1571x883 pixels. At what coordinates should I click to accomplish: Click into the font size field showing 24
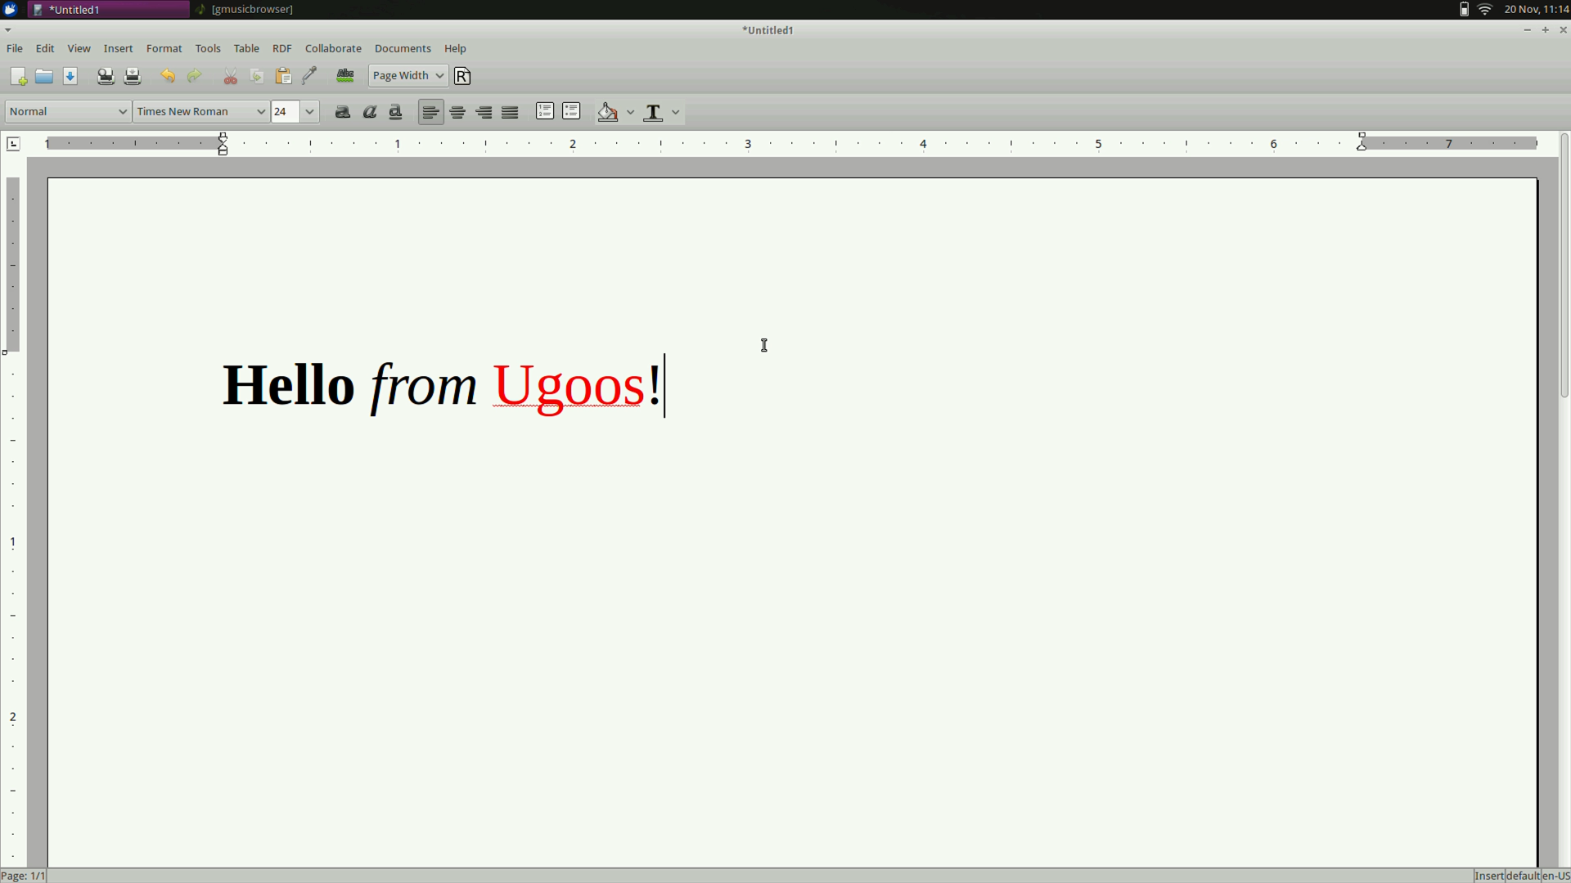click(286, 112)
